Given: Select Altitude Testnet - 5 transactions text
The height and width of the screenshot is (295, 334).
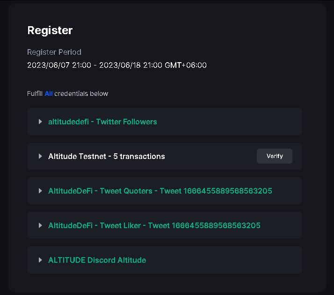Looking at the screenshot, I should (x=106, y=156).
